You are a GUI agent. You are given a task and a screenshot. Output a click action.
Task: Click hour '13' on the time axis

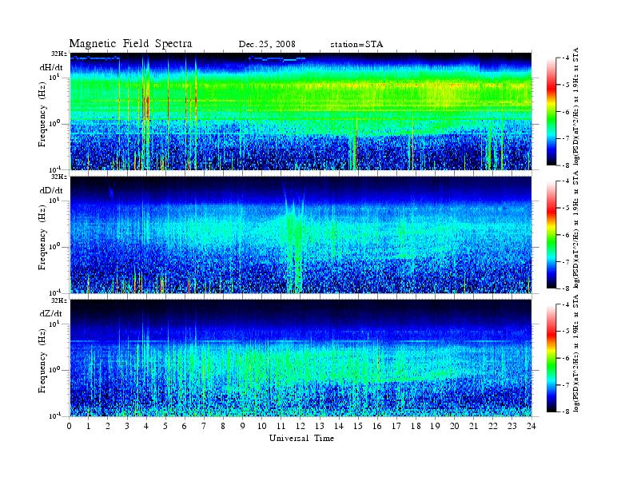[x=320, y=427]
